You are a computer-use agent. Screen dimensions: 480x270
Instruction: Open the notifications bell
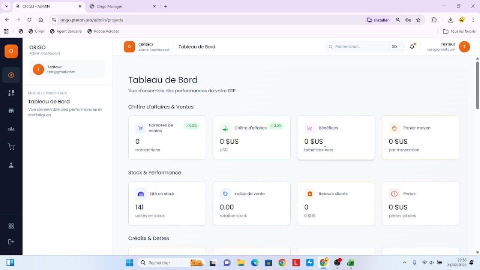[412, 46]
